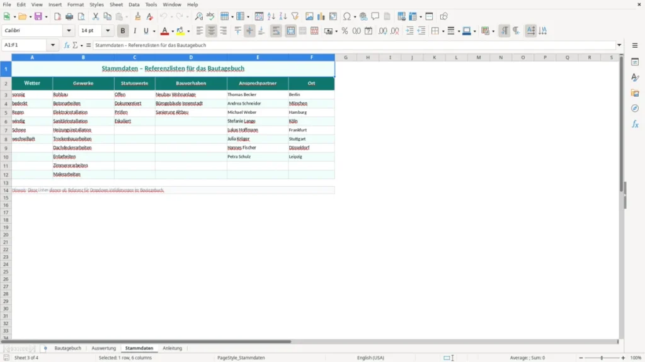Increase indent of cell content

click(x=409, y=31)
